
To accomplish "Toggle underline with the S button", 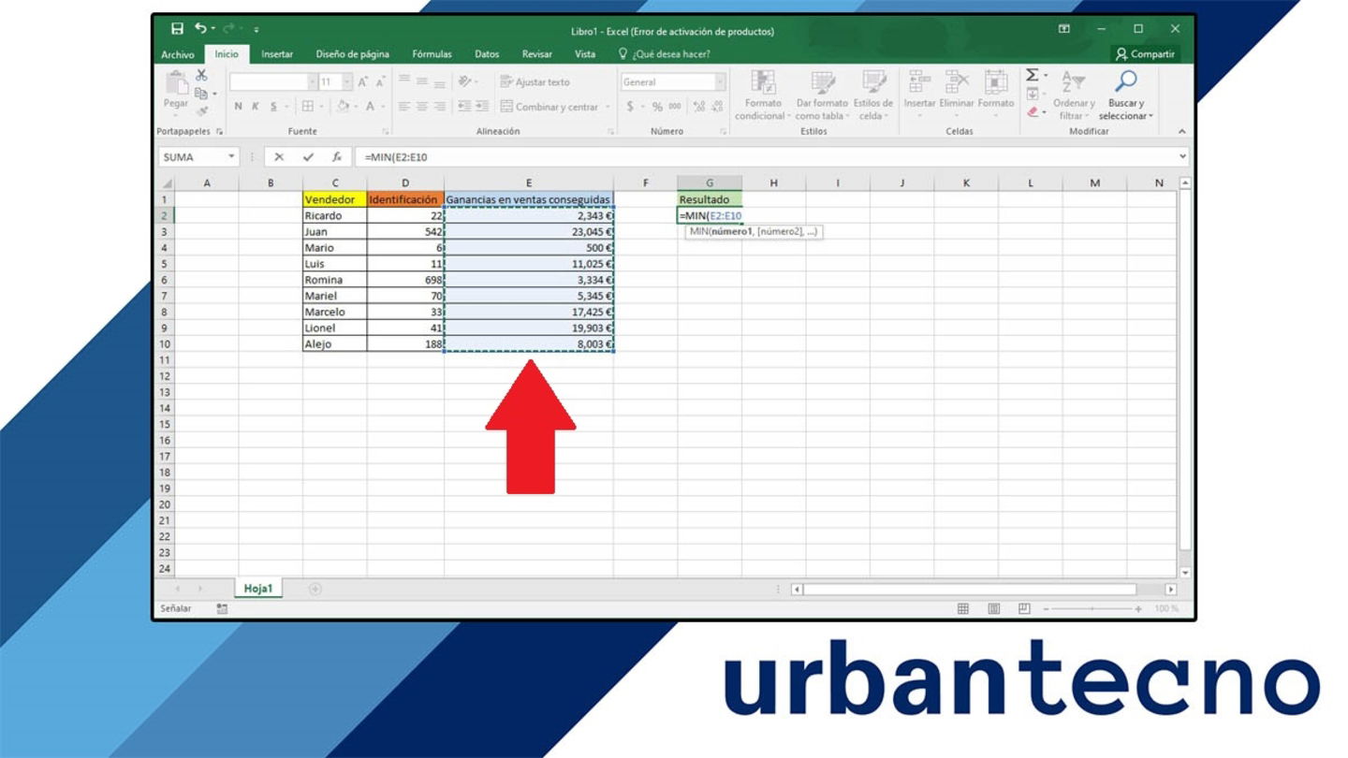I will pyautogui.click(x=273, y=107).
